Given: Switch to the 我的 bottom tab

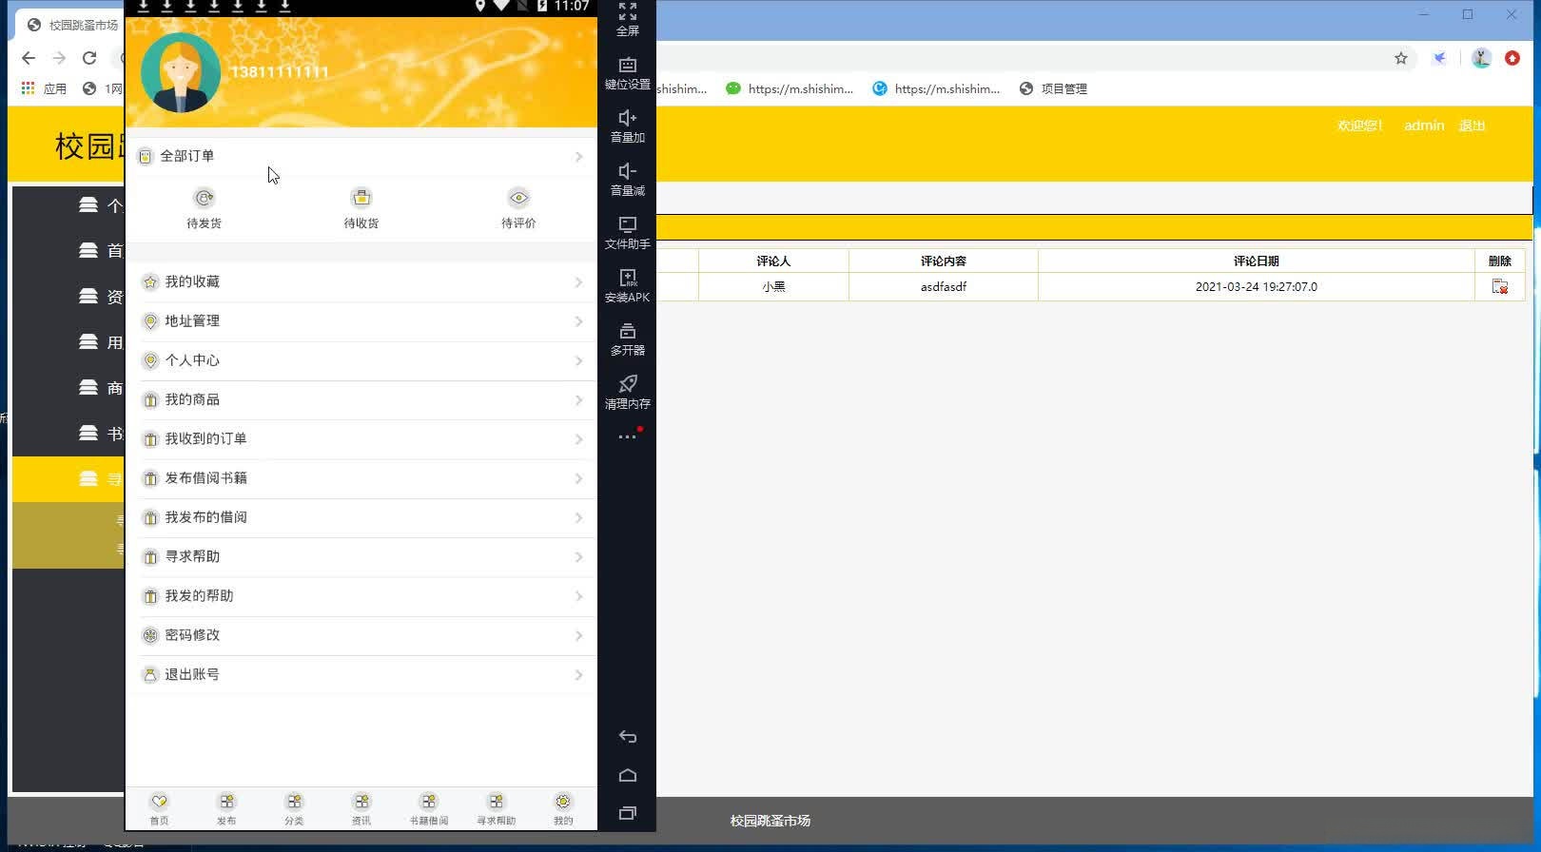Looking at the screenshot, I should 563,809.
